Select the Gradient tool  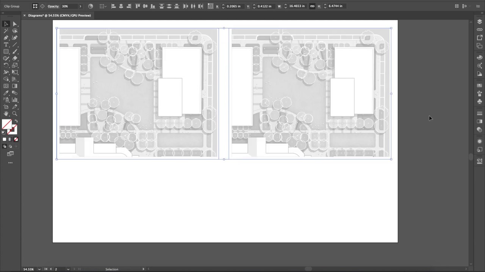pyautogui.click(x=15, y=86)
